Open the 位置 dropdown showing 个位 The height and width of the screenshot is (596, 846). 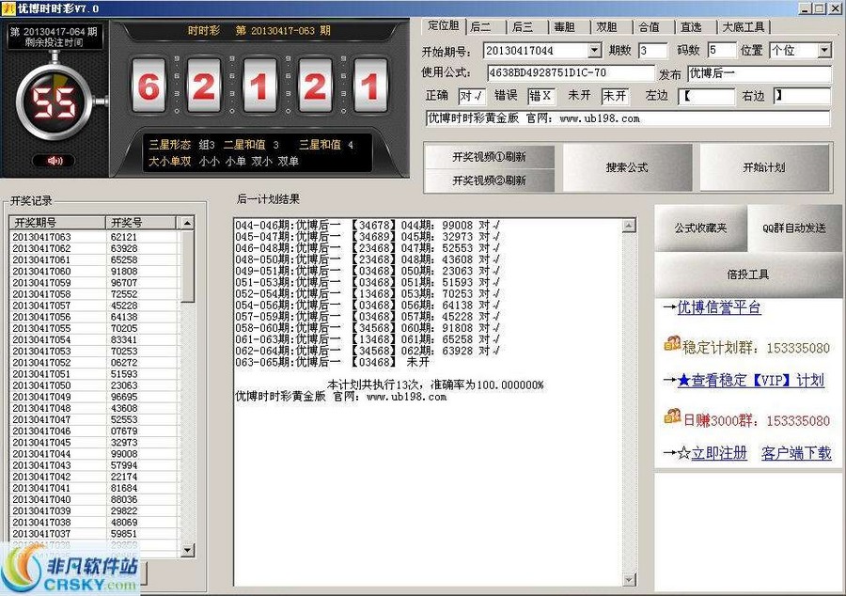click(824, 51)
